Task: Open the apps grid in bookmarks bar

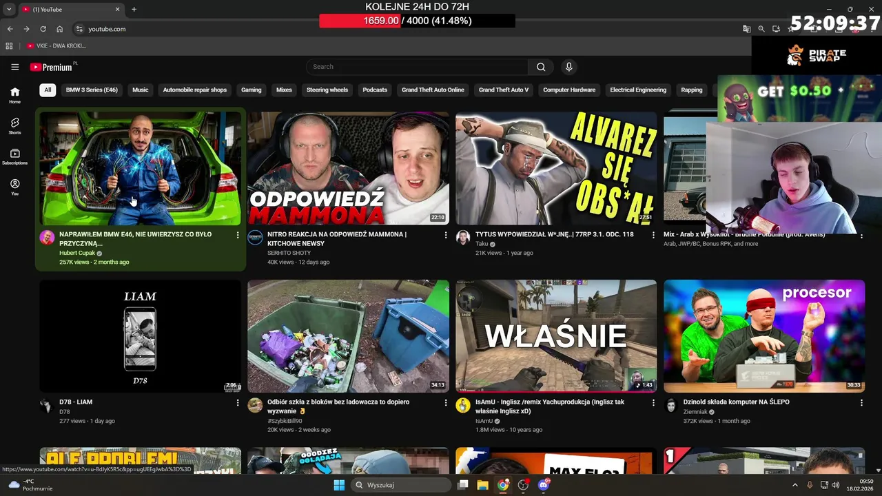Action: (x=9, y=45)
